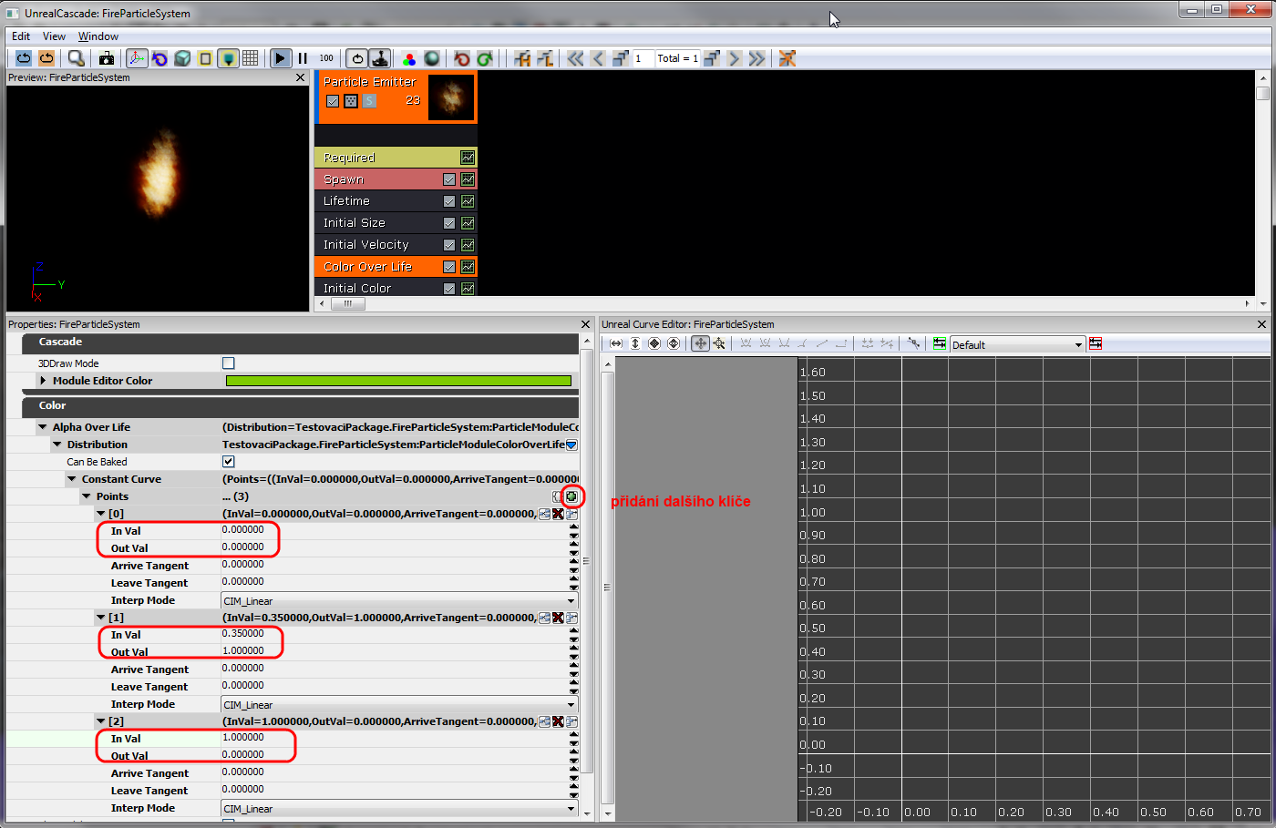Click the 100 percent speed button

coord(326,58)
